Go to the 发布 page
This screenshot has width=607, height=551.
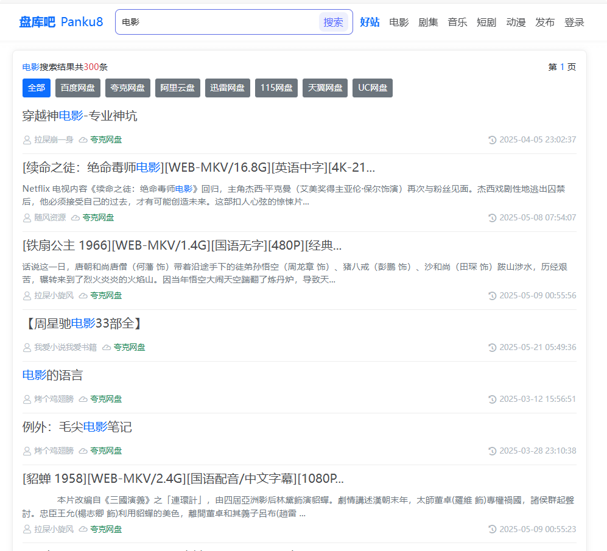tap(545, 22)
